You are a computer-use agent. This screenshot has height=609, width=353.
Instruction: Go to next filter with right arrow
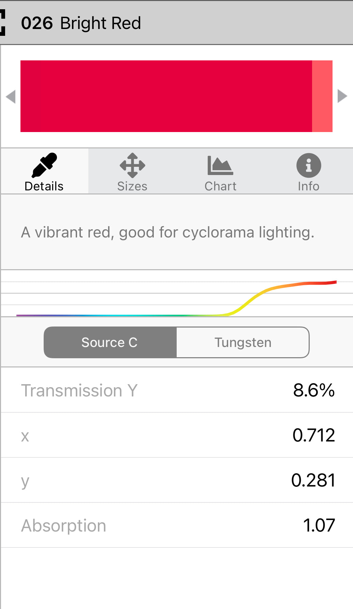pos(342,96)
